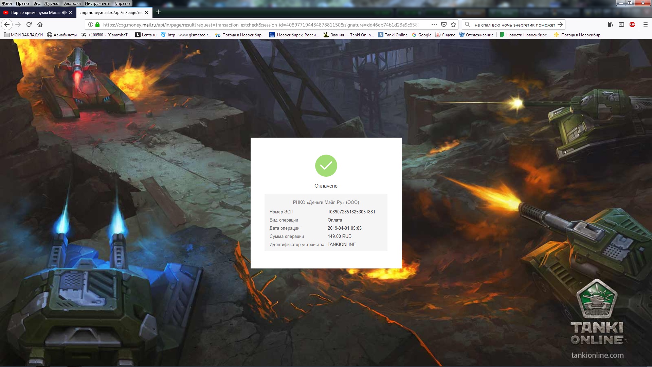The width and height of the screenshot is (652, 367).
Task: Open the Авиабилеты bookmark
Action: 62,35
